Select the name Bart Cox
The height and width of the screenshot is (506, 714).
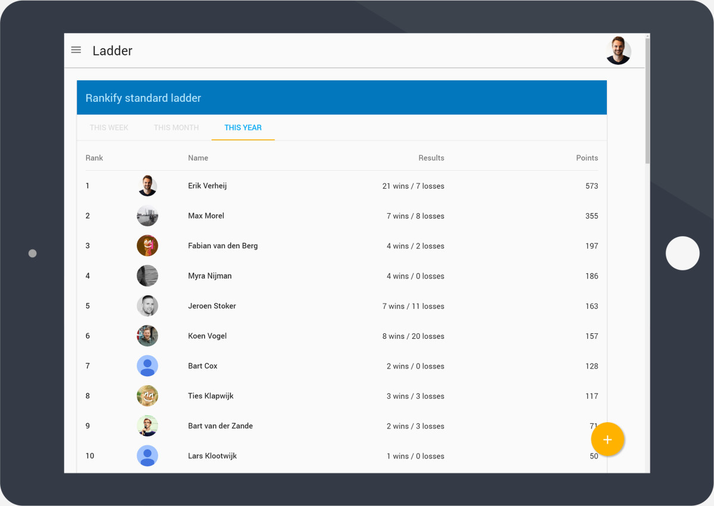pyautogui.click(x=203, y=366)
